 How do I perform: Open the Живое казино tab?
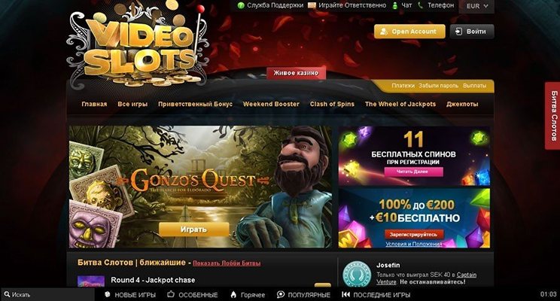pyautogui.click(x=296, y=73)
